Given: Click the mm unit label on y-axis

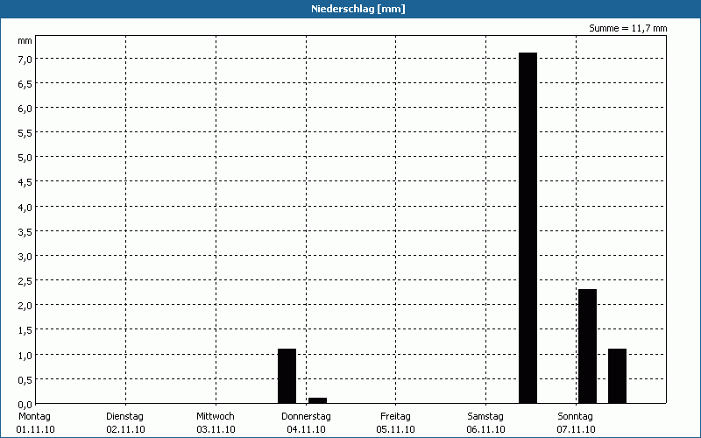Looking at the screenshot, I should tap(25, 41).
